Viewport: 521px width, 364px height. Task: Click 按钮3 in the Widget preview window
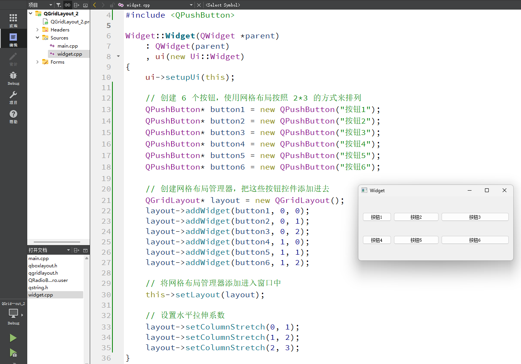point(475,217)
